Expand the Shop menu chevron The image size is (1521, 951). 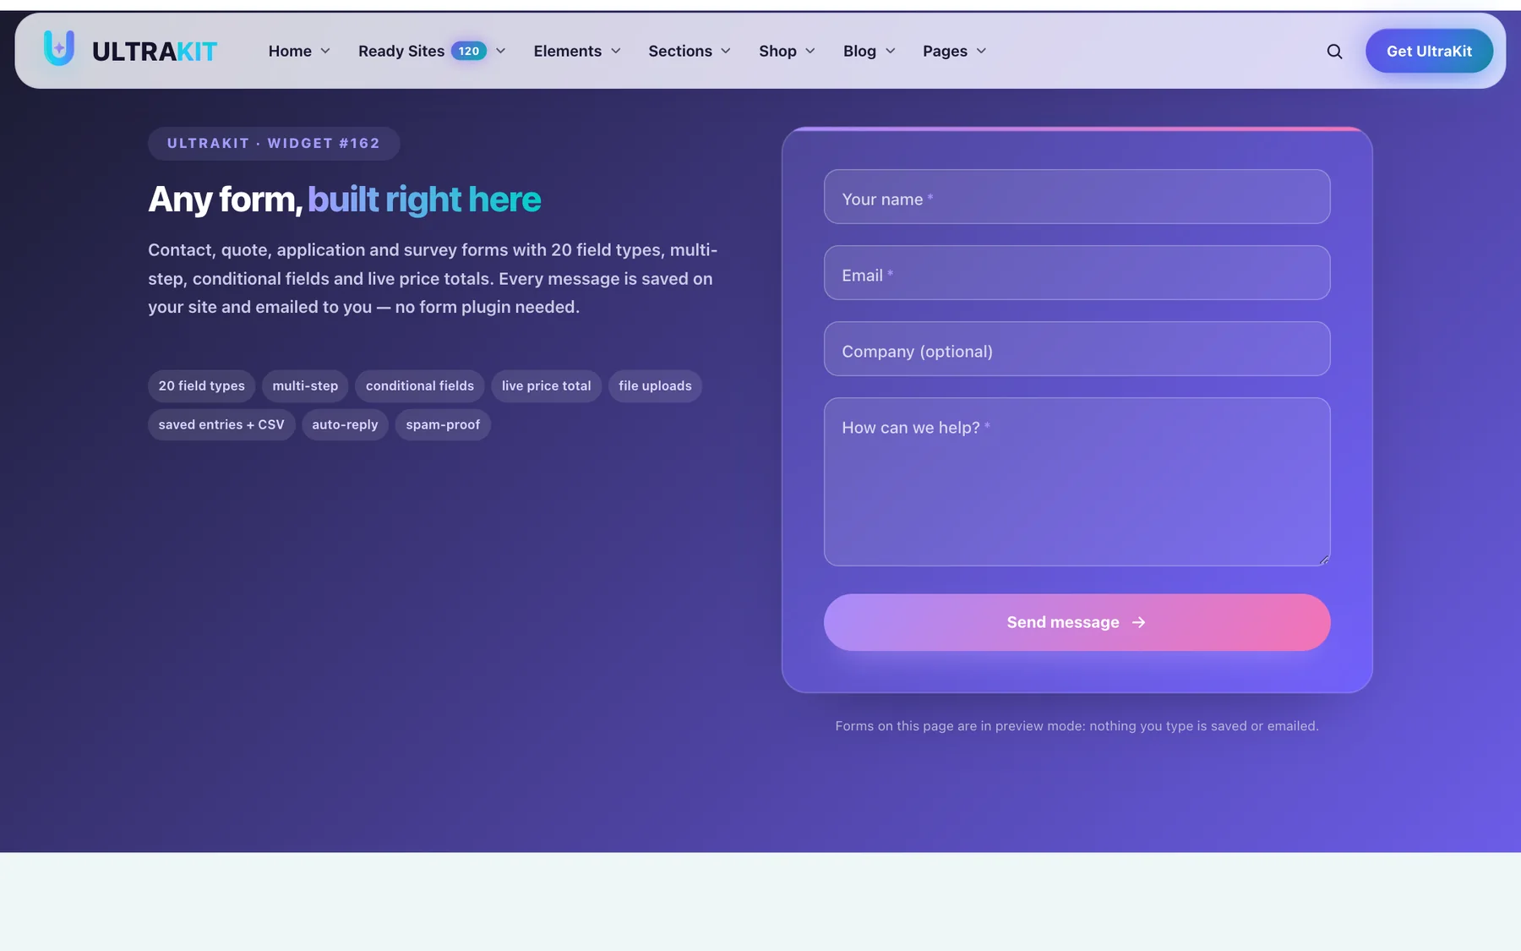[x=810, y=52]
